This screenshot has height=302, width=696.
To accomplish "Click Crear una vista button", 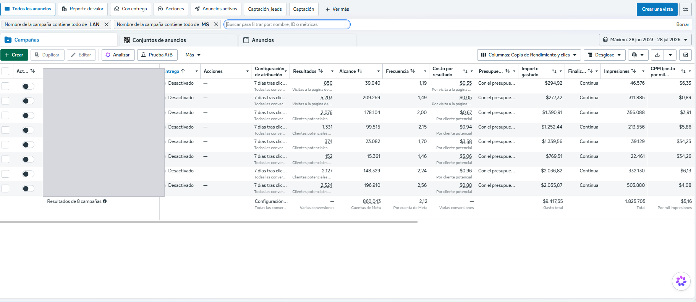I will click(657, 9).
